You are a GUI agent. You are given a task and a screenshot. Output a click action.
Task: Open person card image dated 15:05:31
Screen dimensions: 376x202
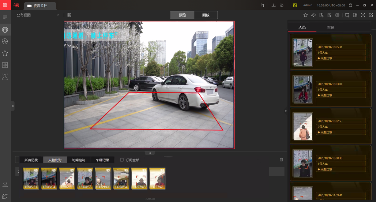click(x=303, y=52)
